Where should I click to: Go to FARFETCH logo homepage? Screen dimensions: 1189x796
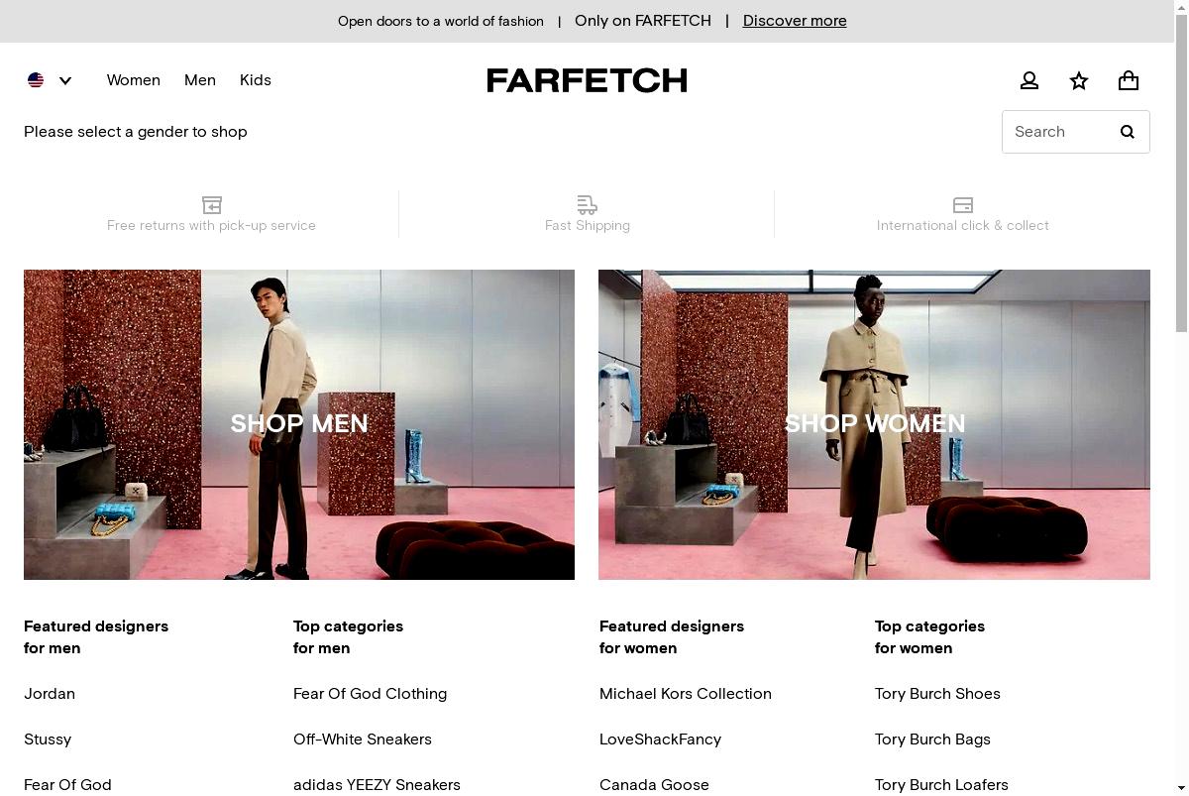coord(587,80)
